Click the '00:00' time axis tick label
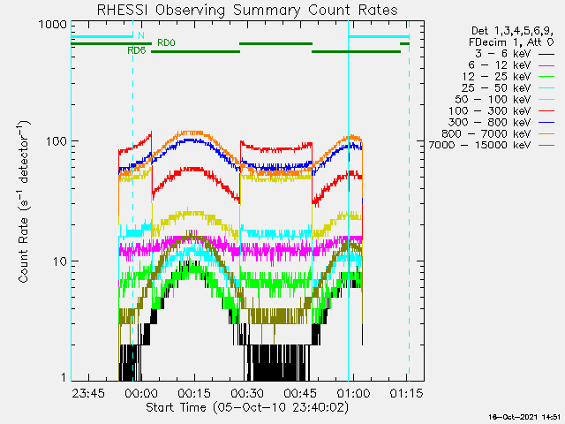 (141, 393)
